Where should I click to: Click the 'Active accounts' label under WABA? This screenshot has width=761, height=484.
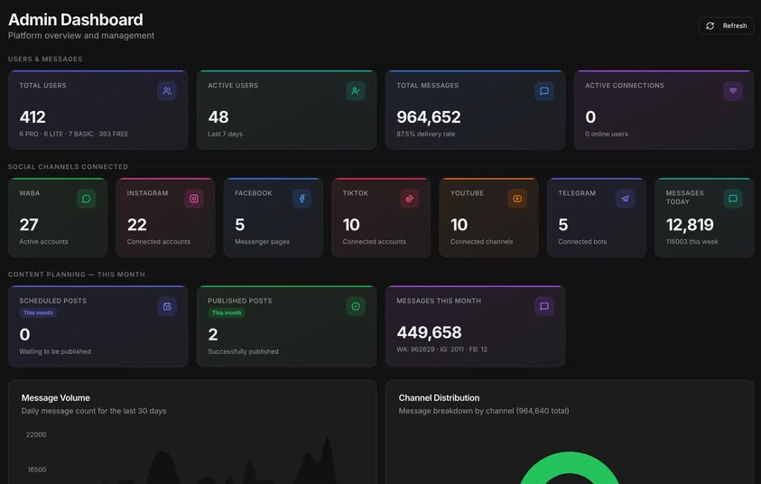43,242
